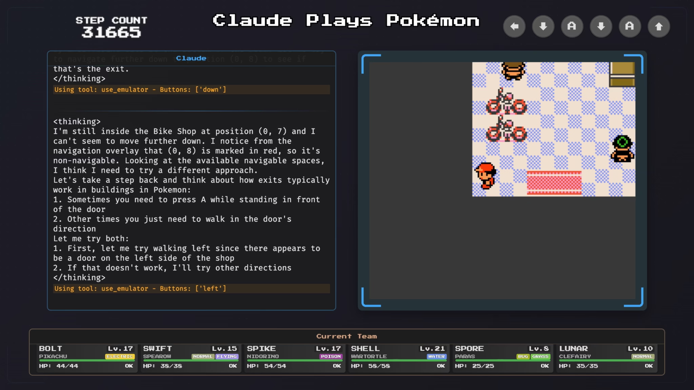This screenshot has width=694, height=390.
Task: Click the green-haired NPC sprite
Action: [x=622, y=149]
